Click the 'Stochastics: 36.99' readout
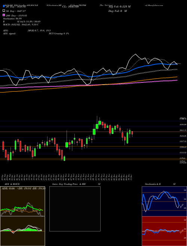This screenshot has height=246, width=187. (x=12, y=19)
